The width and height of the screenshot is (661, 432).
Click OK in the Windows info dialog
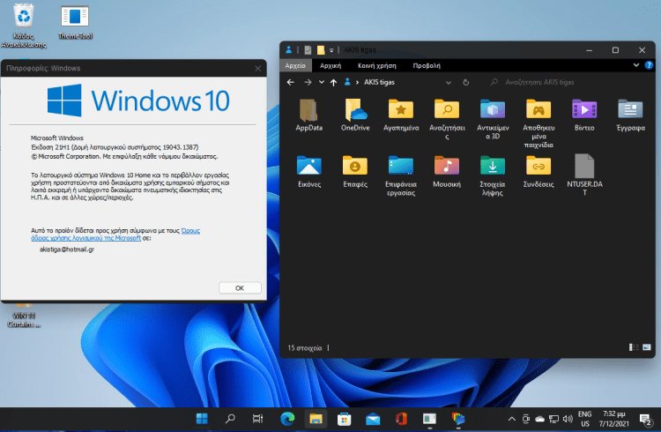[x=240, y=287]
